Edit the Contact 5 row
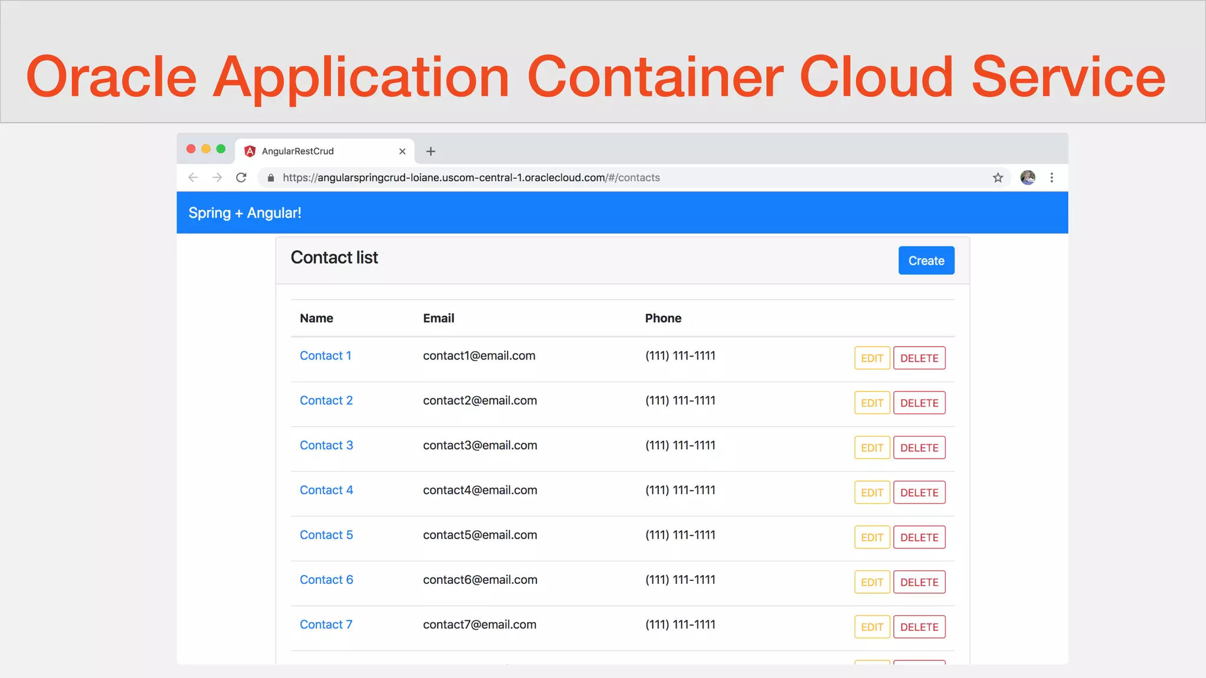This screenshot has height=678, width=1206. point(872,537)
